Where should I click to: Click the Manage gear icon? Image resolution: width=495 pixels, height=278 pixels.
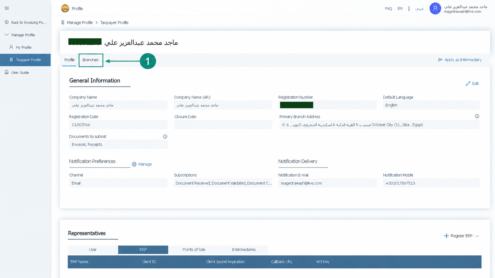[134, 164]
